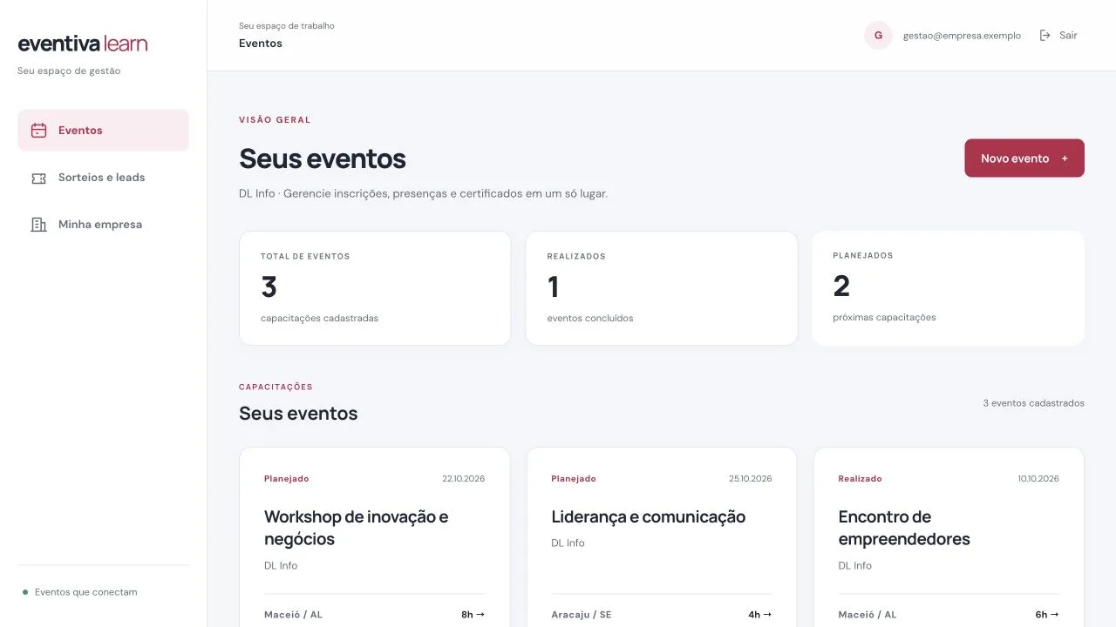1116x627 pixels.
Task: Click Planejado status on Workshop card
Action: click(x=286, y=479)
